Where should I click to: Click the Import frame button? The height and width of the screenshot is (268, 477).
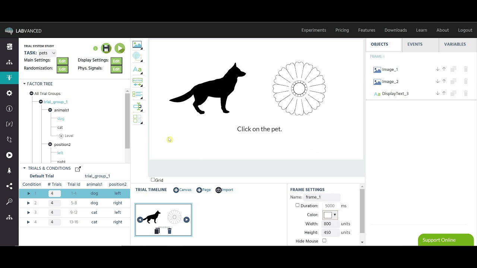tap(224, 190)
